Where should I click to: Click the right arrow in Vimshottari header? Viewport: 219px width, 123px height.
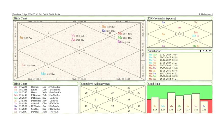coord(203,51)
